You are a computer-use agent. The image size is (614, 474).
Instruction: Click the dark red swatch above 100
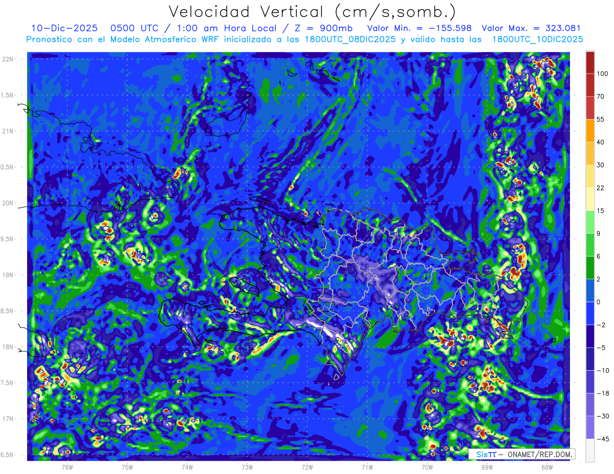point(590,62)
